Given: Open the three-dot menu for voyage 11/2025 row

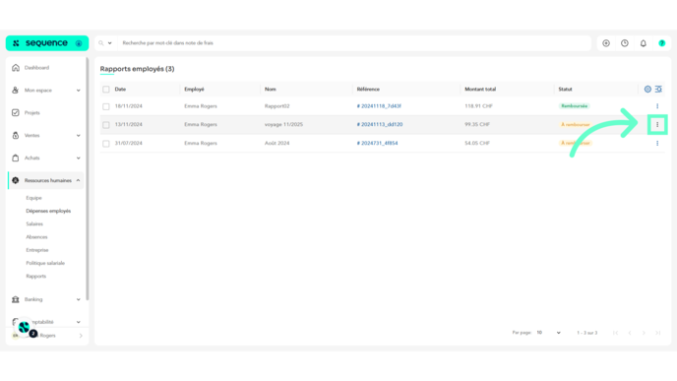Looking at the screenshot, I should [657, 124].
